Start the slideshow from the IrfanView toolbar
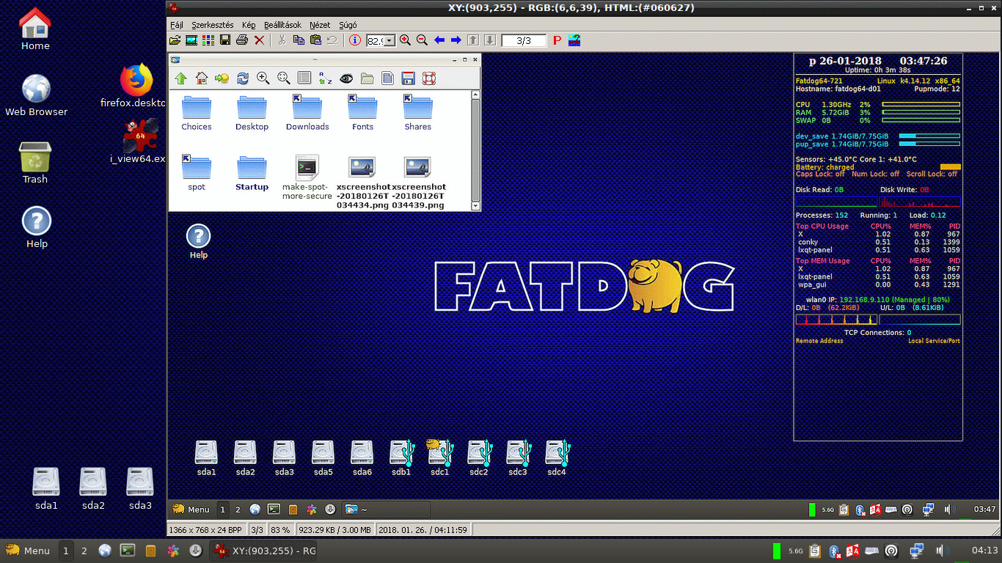 click(191, 40)
